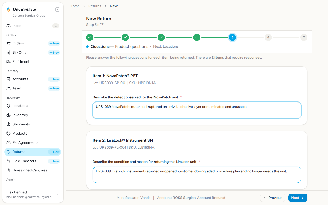The height and width of the screenshot is (205, 328).
Task: Click 'Lot: URS039-SP-001 | SKU: NP019N1A' text
Action: pos(124,83)
